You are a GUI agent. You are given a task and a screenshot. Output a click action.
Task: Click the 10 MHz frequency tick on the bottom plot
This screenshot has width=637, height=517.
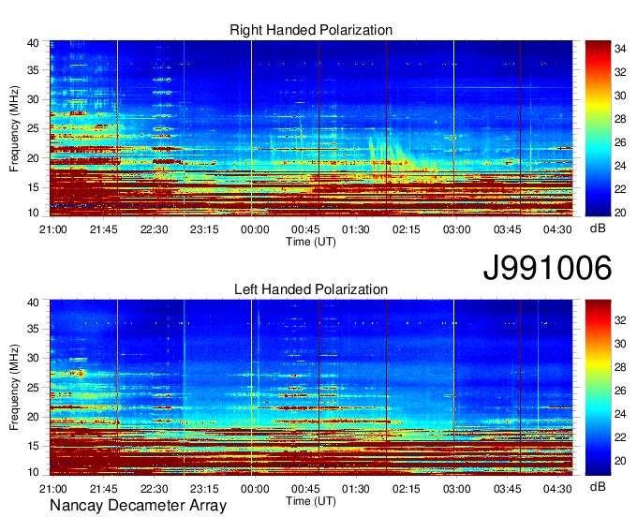[x=34, y=472]
